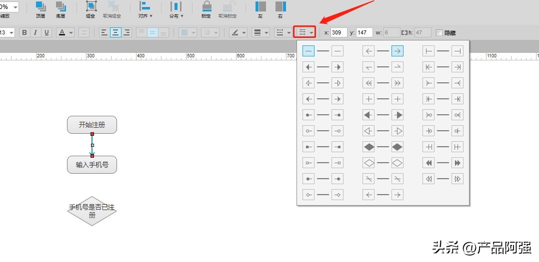Open the font color picker

65,32
